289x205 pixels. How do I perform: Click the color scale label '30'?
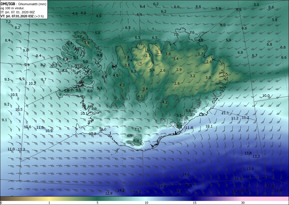[243, 203]
